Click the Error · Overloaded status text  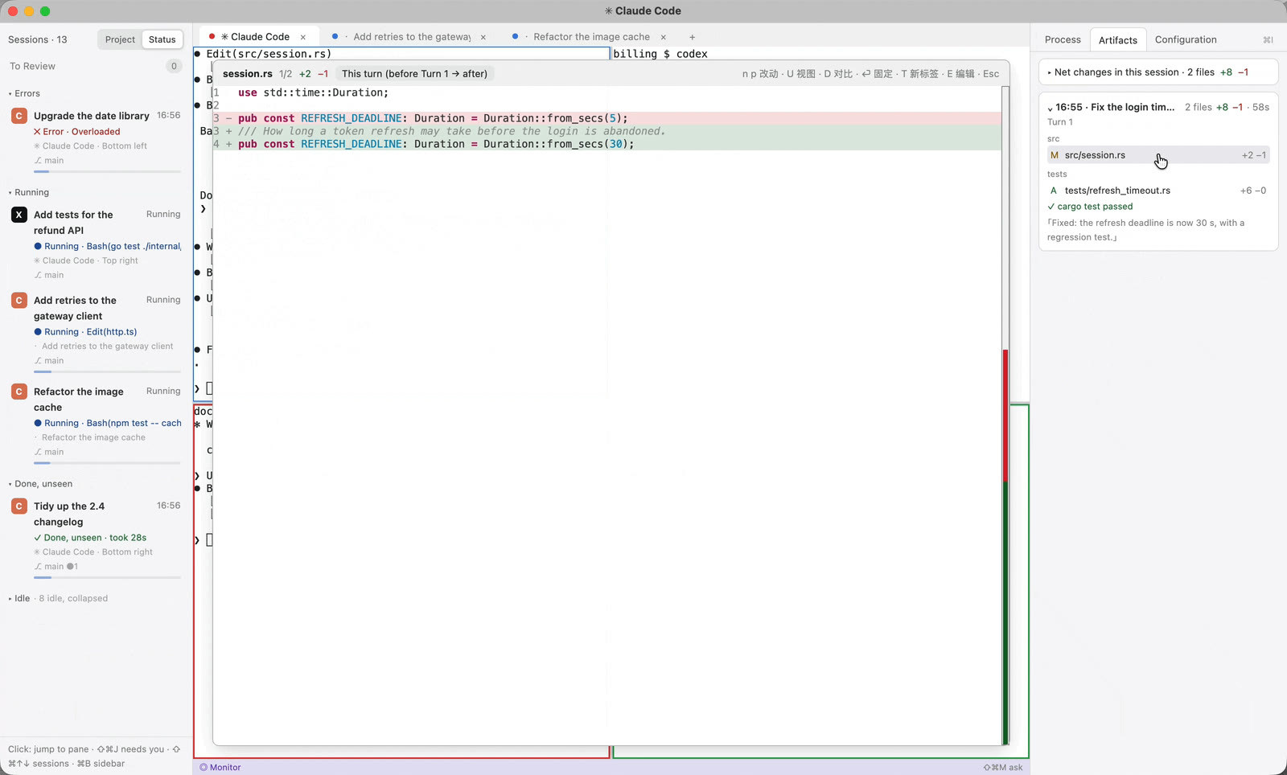click(77, 132)
